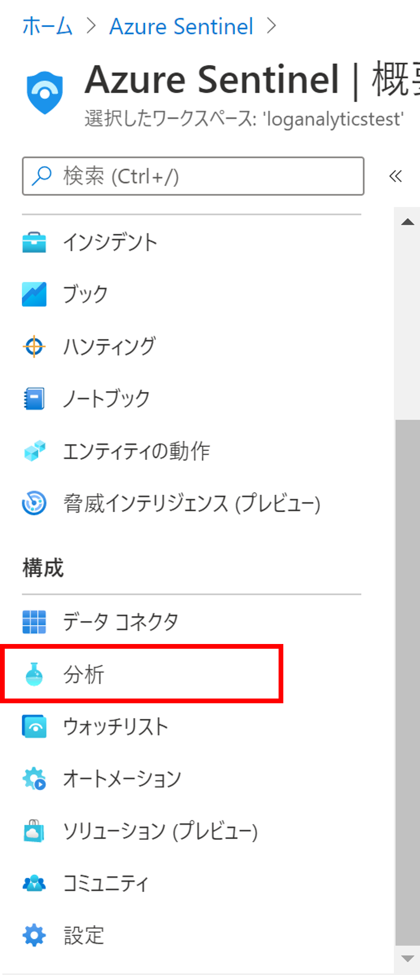Click the ソリューション shopping bag icon

click(34, 831)
